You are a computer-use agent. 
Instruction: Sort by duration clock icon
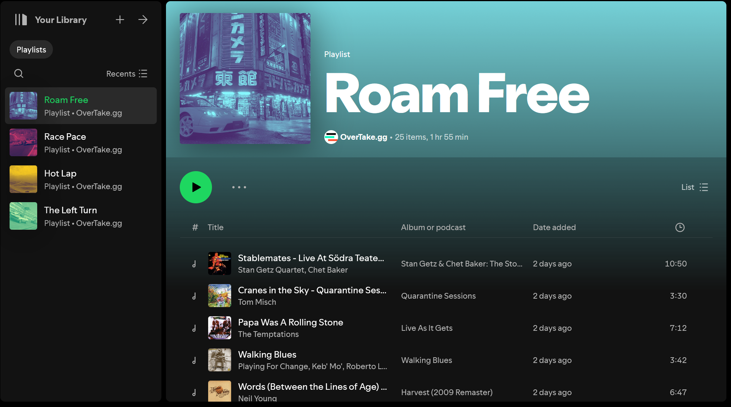tap(680, 227)
